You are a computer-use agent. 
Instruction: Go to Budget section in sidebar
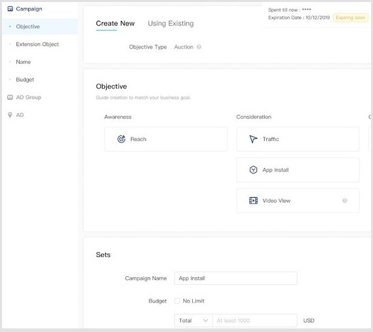[x=25, y=79]
